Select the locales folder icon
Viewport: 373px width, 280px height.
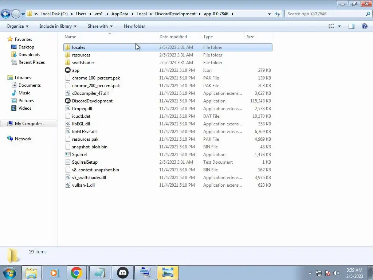click(x=67, y=47)
